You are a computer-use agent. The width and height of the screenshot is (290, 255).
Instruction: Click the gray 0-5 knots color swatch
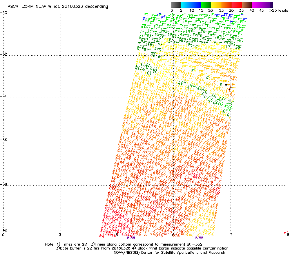176,5
